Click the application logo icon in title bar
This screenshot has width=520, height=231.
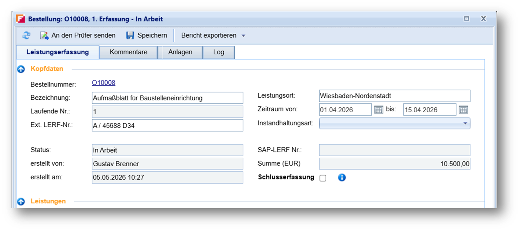[21, 19]
